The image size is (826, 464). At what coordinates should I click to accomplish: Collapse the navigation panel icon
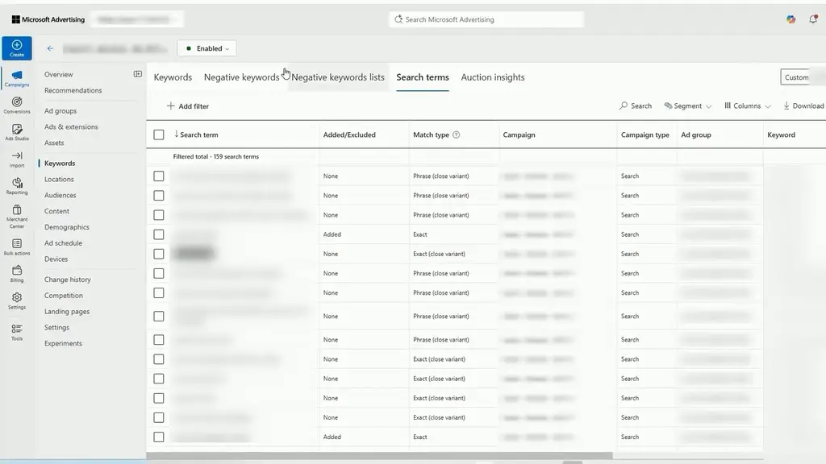(137, 74)
